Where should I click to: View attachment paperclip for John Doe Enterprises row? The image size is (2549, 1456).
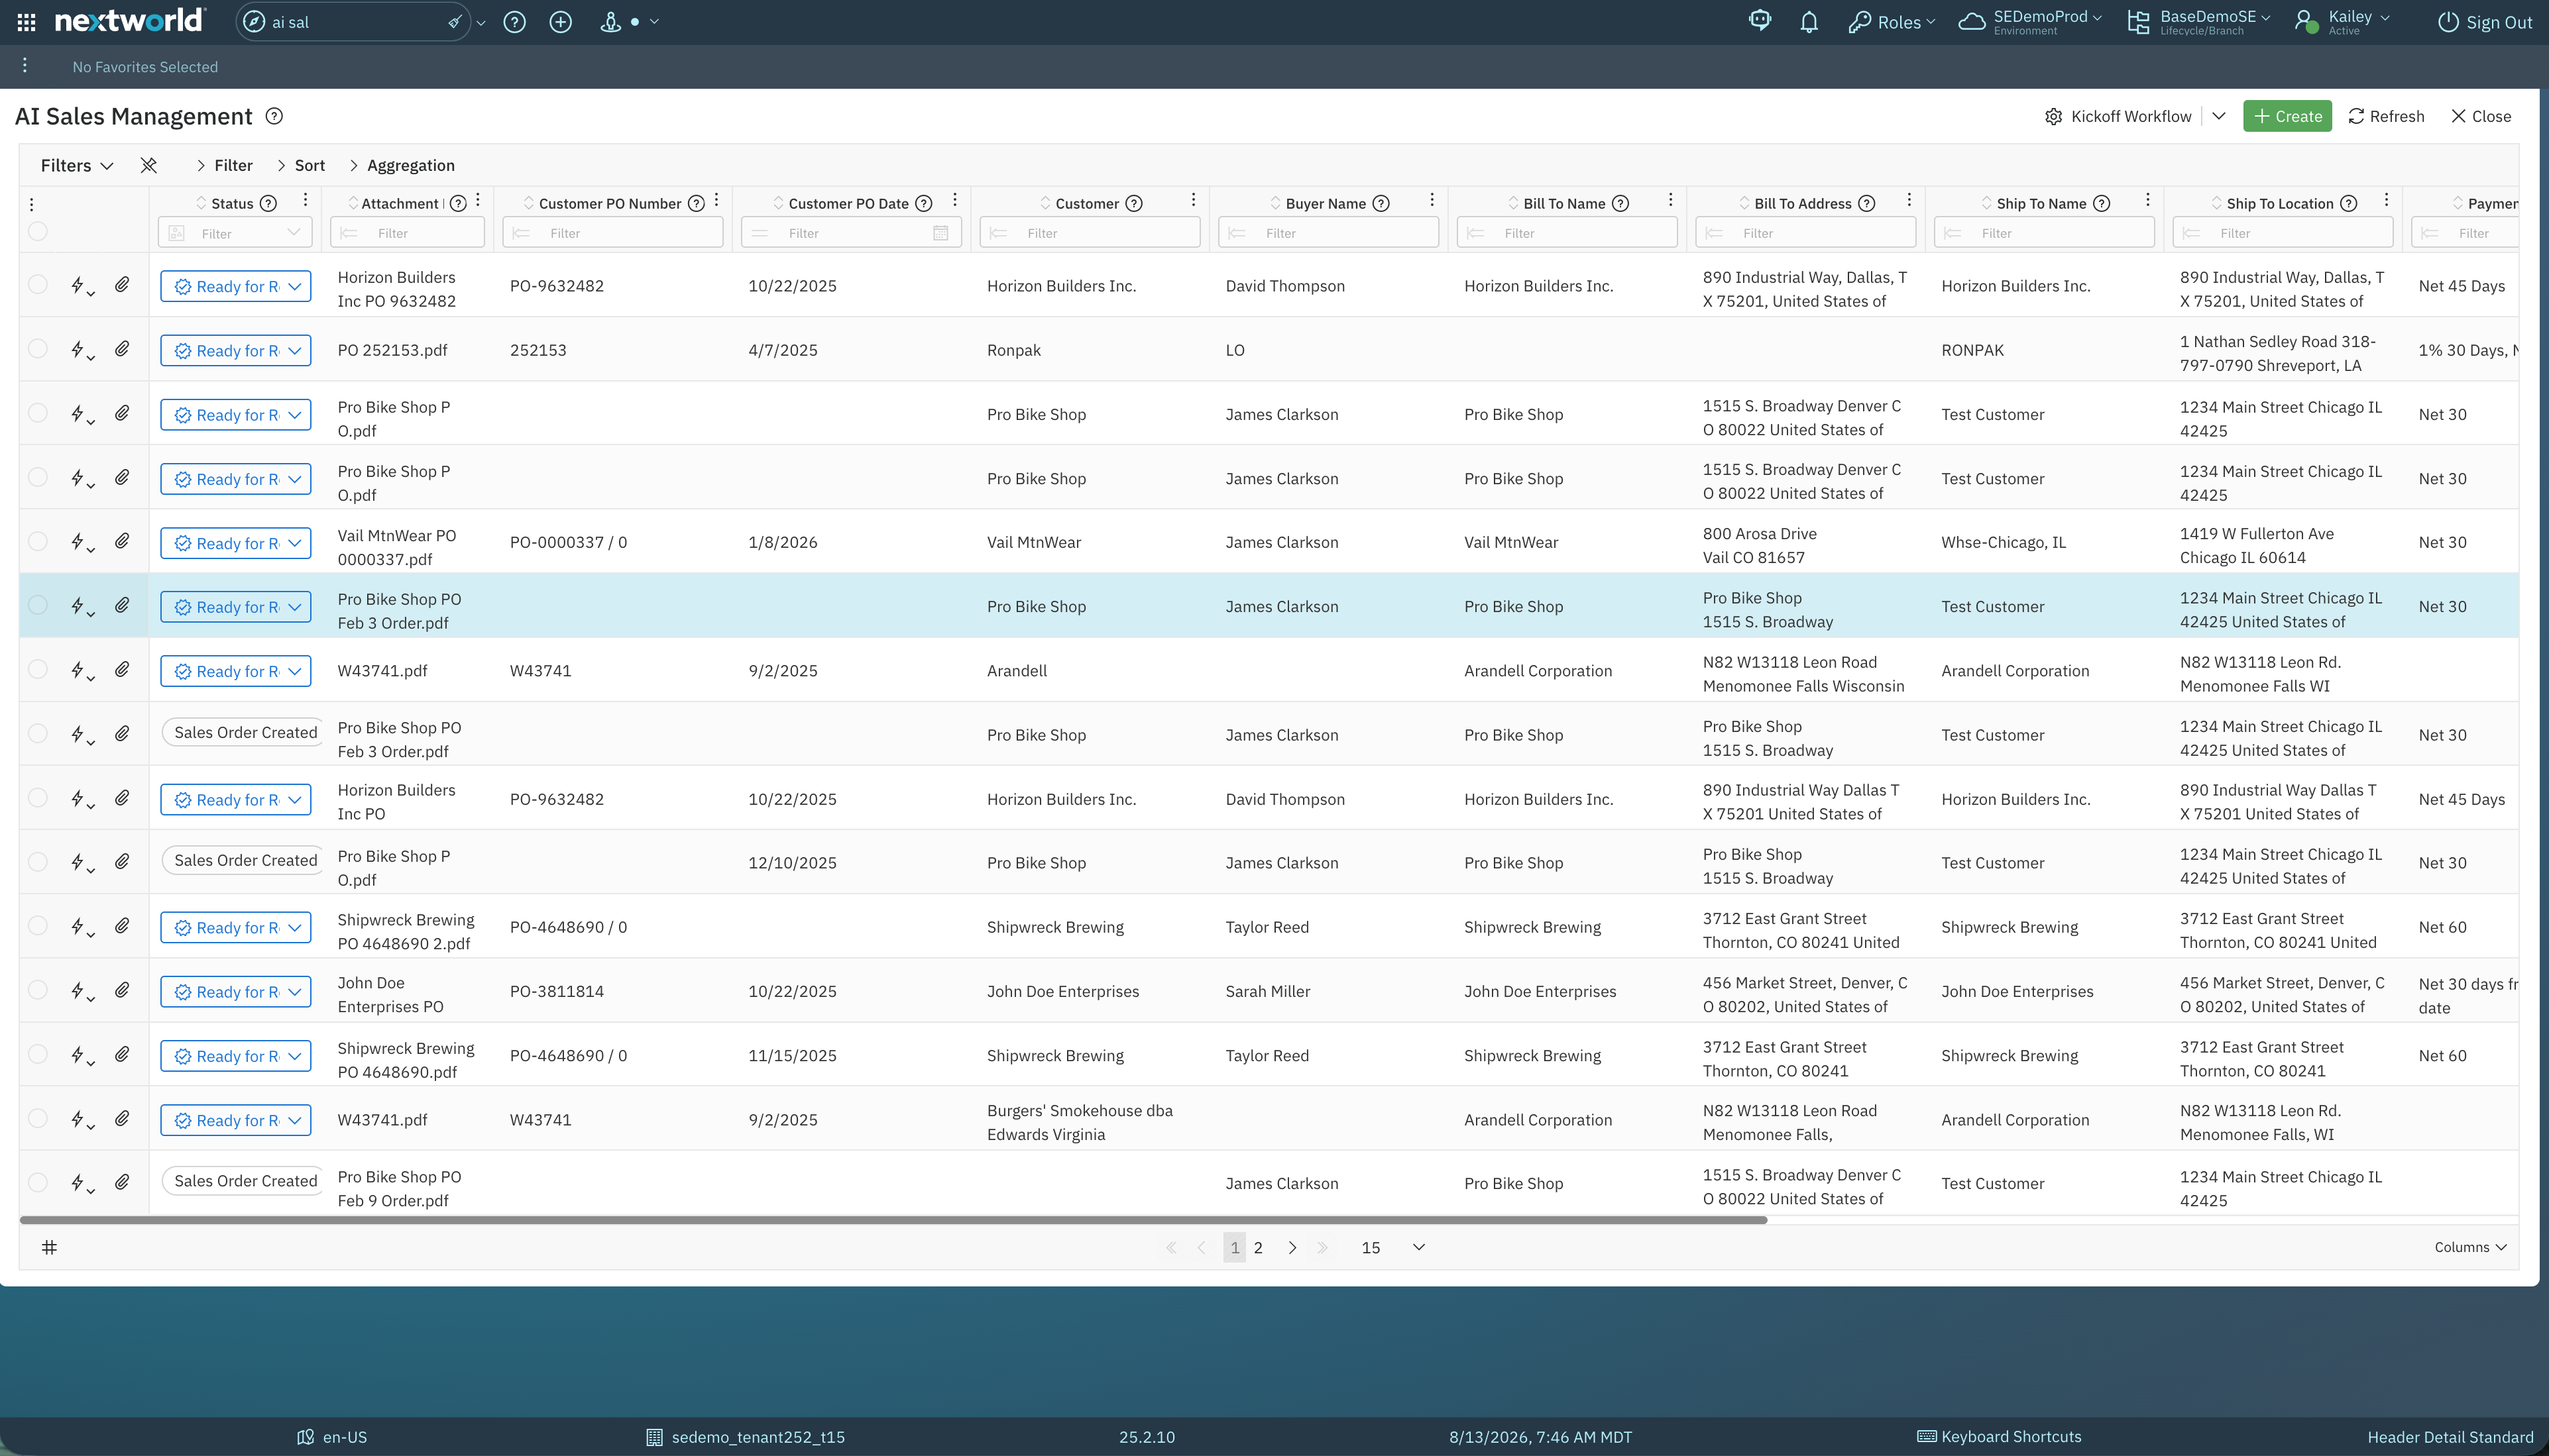(122, 990)
